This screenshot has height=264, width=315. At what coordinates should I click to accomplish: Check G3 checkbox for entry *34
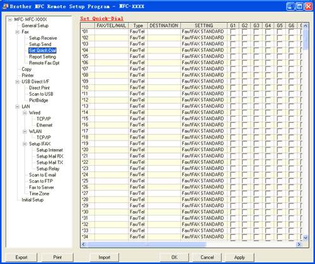coord(256,237)
